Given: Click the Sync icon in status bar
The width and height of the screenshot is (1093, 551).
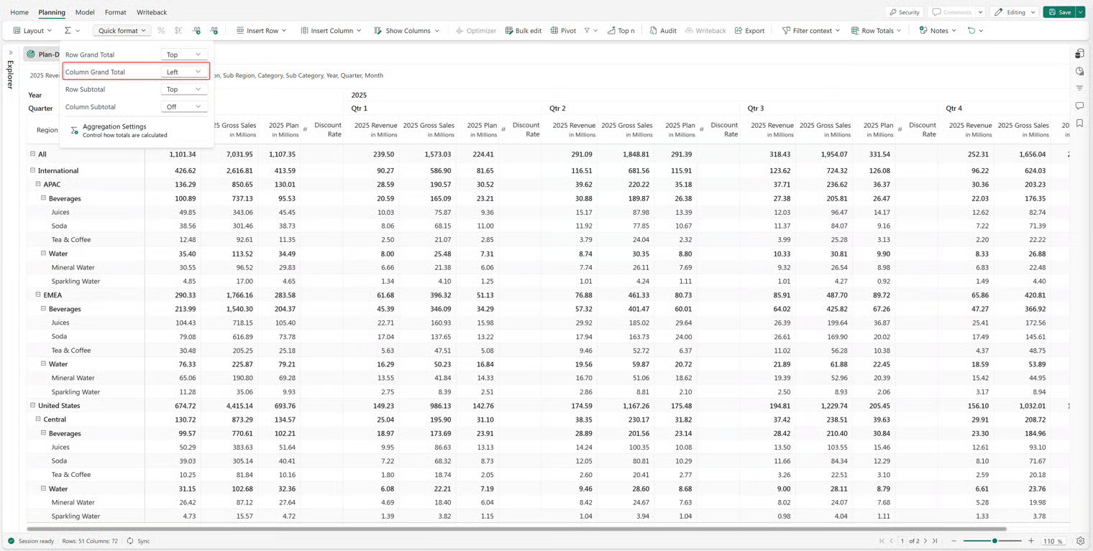Looking at the screenshot, I should click(130, 541).
